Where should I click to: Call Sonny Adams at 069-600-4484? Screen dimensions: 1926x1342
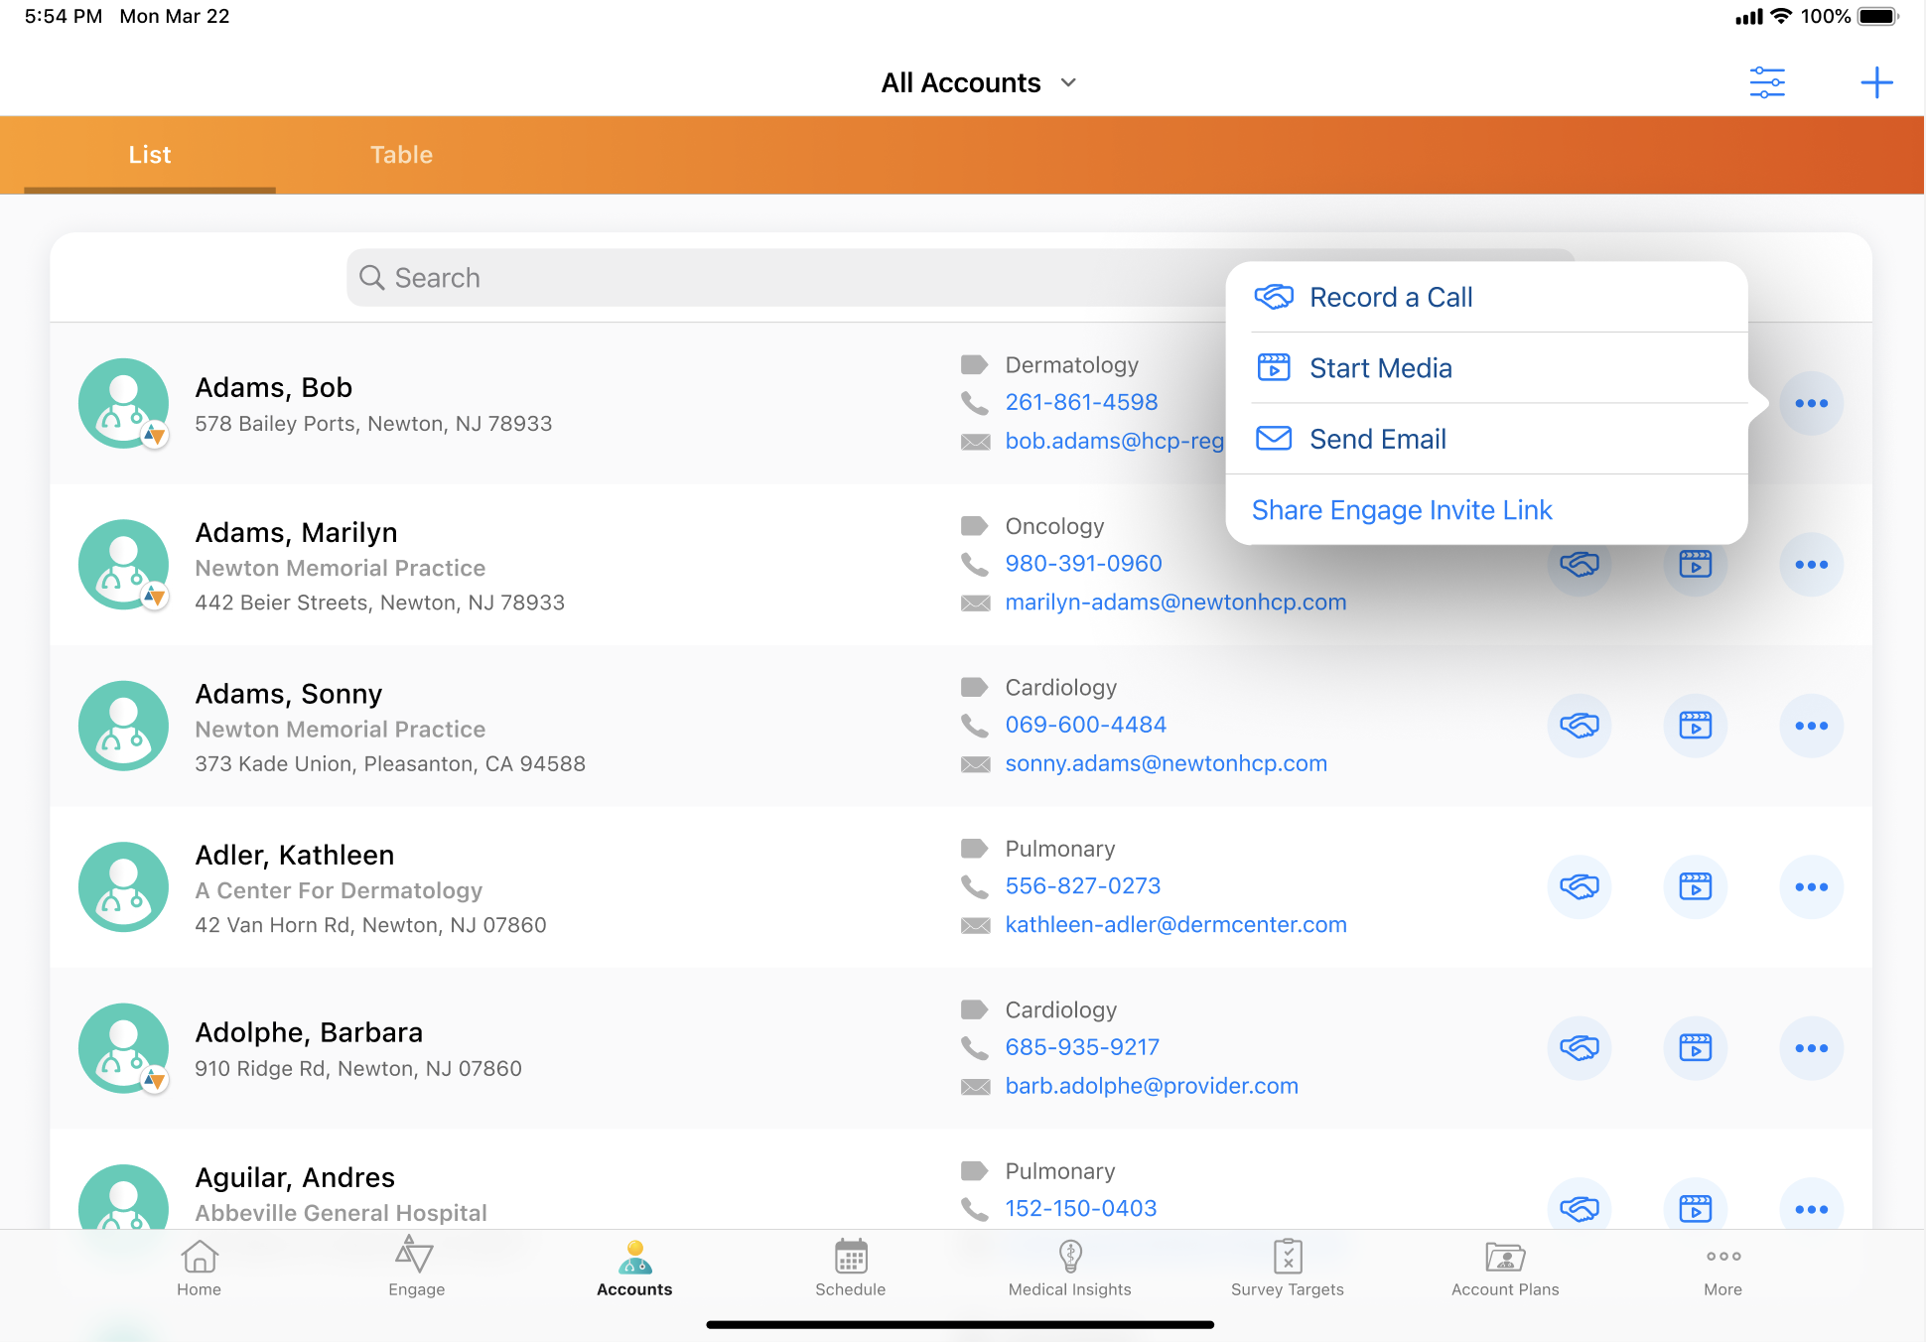[x=1085, y=725]
